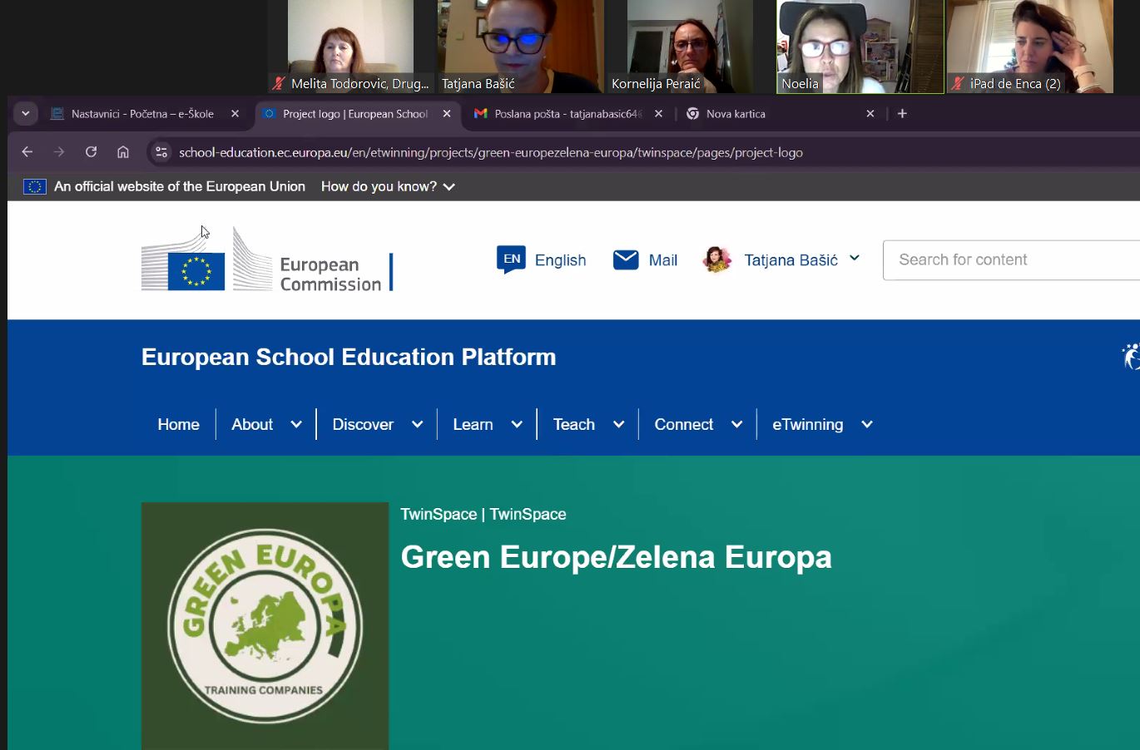Switch to Nova kartica tab
Viewport: 1140px width, 750px height.
tap(780, 114)
